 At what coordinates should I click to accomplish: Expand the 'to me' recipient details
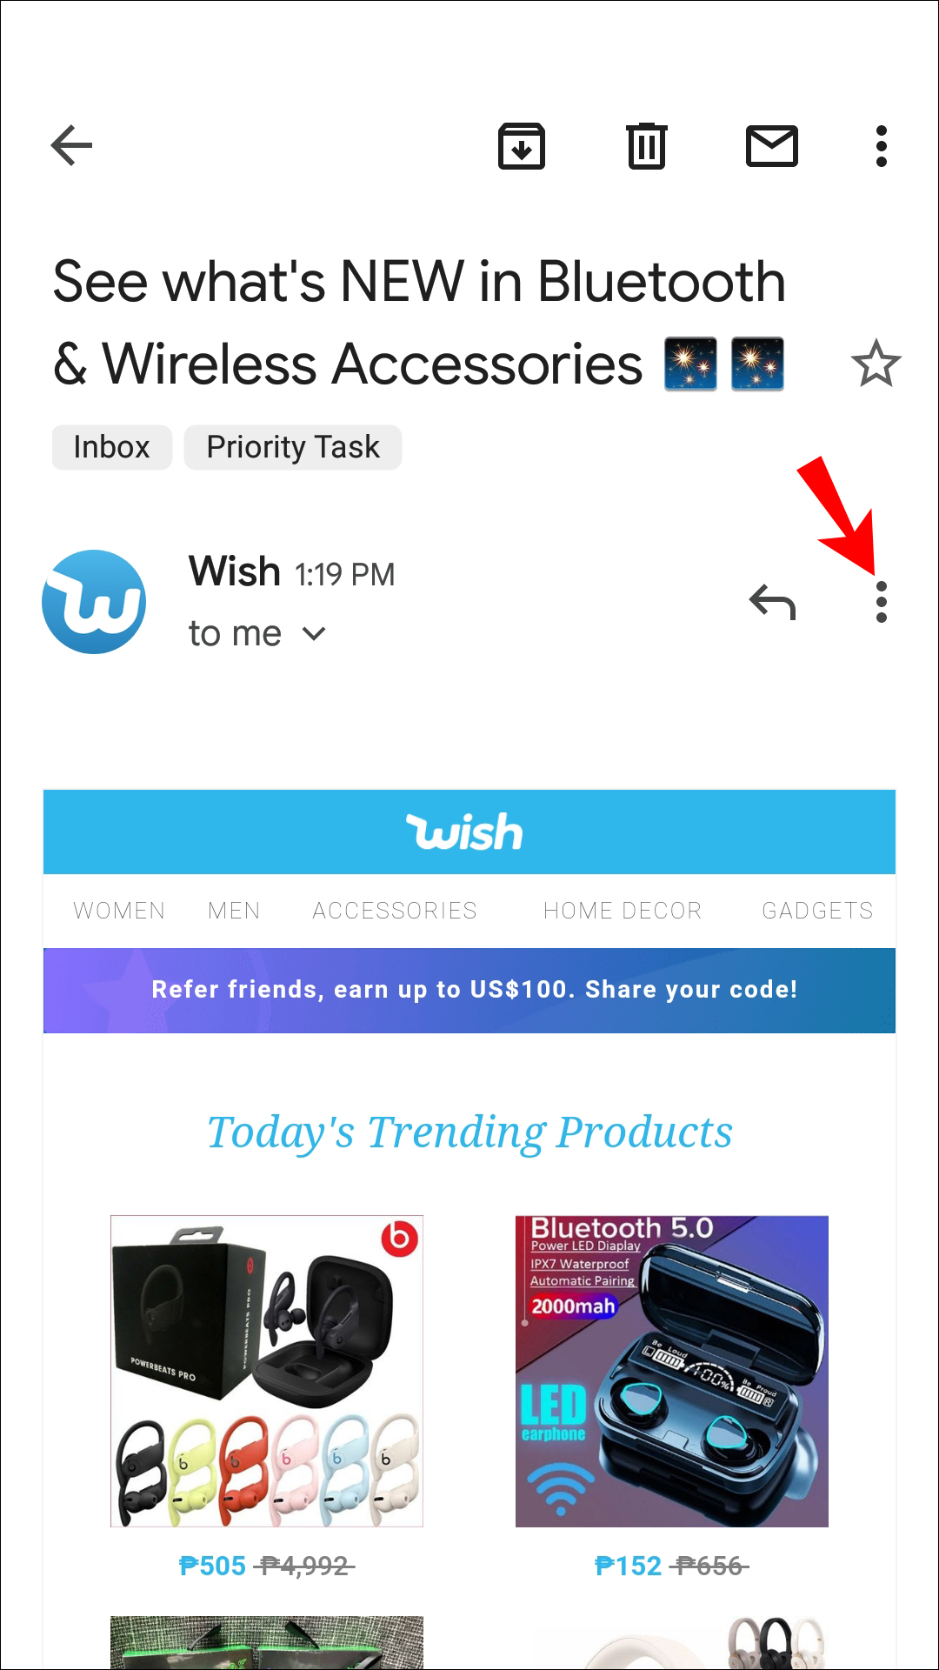click(257, 633)
